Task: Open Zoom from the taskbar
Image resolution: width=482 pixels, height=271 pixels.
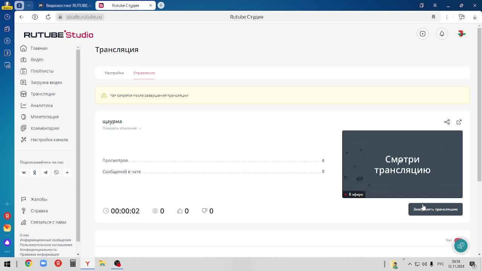Action: point(43,263)
